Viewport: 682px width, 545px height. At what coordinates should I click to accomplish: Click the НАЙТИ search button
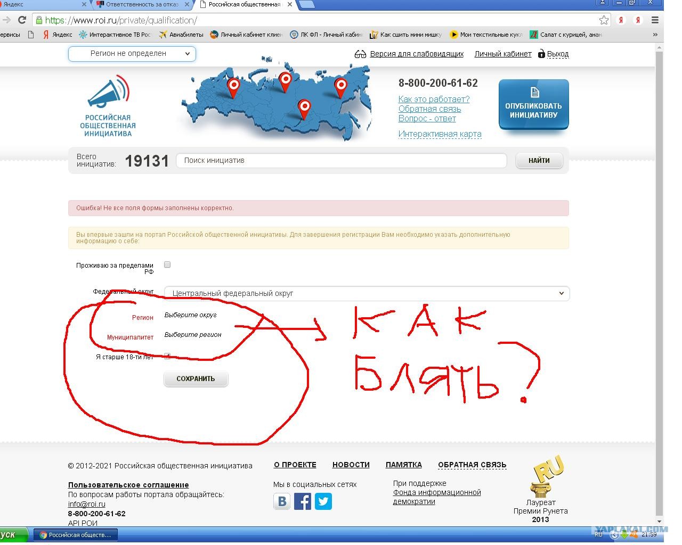pyautogui.click(x=539, y=160)
